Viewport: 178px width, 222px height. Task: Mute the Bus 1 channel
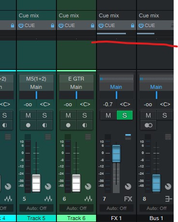click(148, 115)
